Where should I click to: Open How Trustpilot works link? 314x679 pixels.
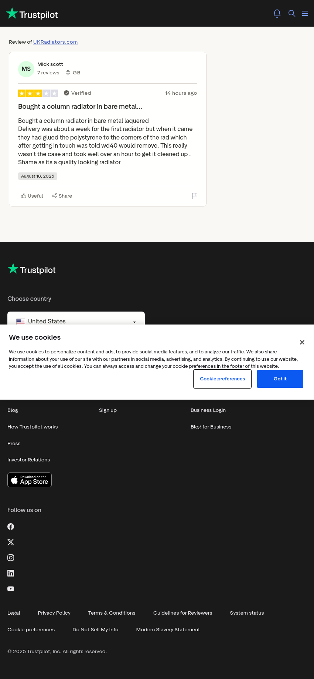tap(33, 427)
